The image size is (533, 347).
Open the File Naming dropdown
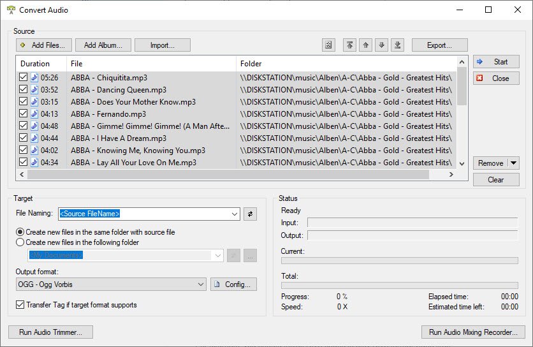[x=233, y=214]
